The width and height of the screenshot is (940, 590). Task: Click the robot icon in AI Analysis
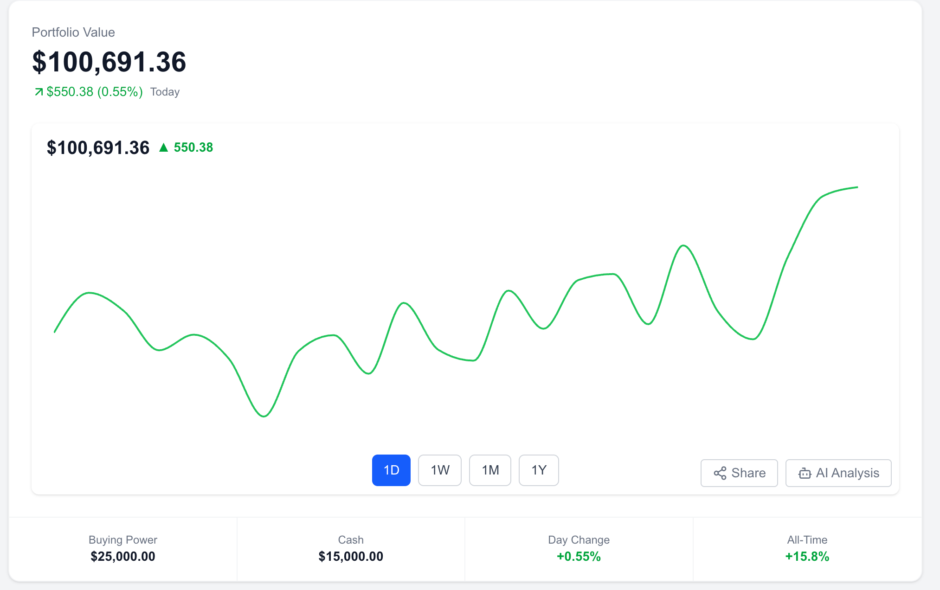(805, 473)
